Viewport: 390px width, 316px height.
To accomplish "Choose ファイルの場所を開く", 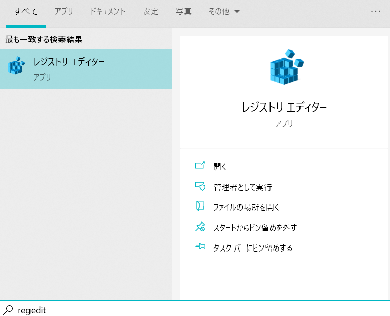I will click(x=246, y=207).
